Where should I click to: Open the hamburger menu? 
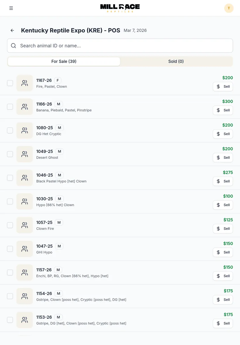tap(11, 8)
